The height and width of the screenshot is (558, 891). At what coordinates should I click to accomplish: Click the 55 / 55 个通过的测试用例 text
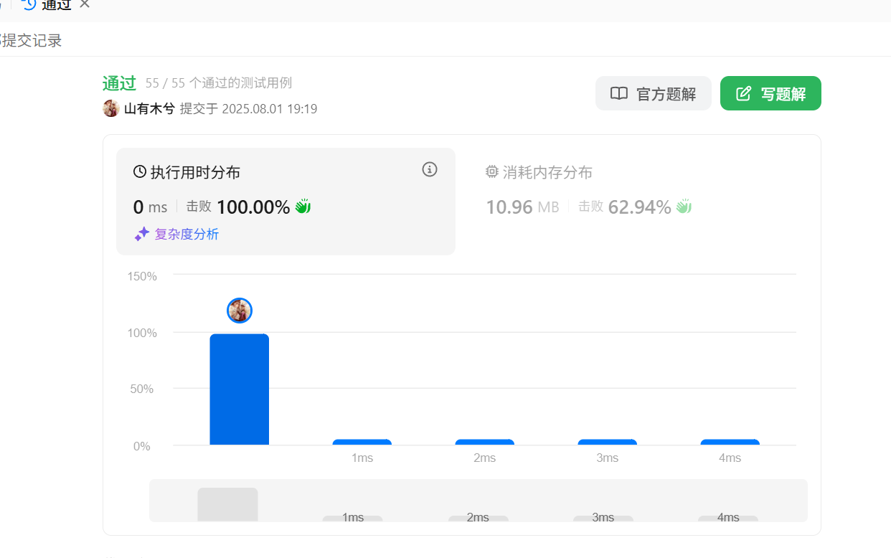(219, 83)
